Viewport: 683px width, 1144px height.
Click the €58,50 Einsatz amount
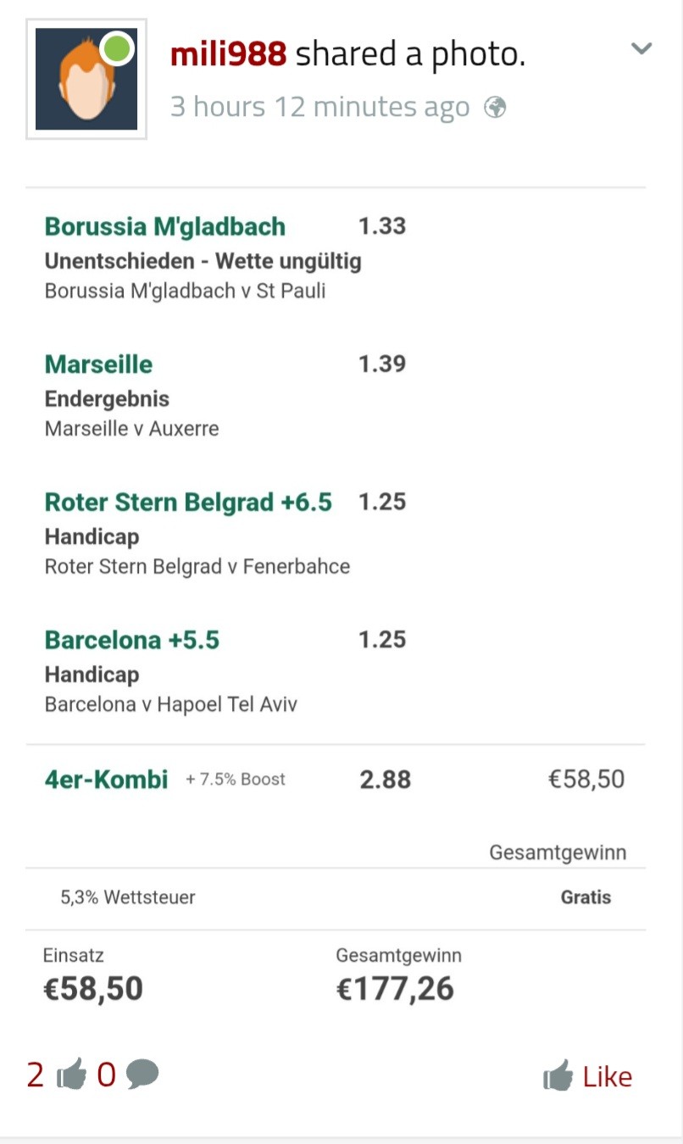(x=93, y=989)
